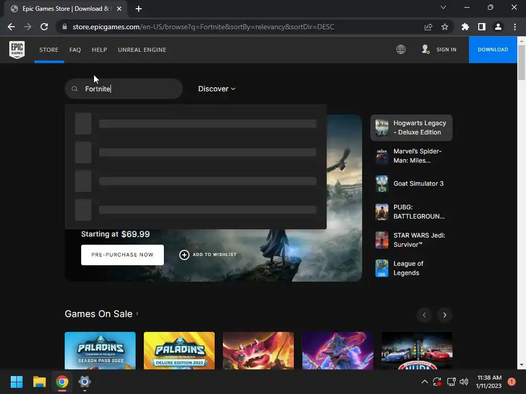Select Hogwarts Legacy - Deluxe Edition in the list

(x=411, y=128)
